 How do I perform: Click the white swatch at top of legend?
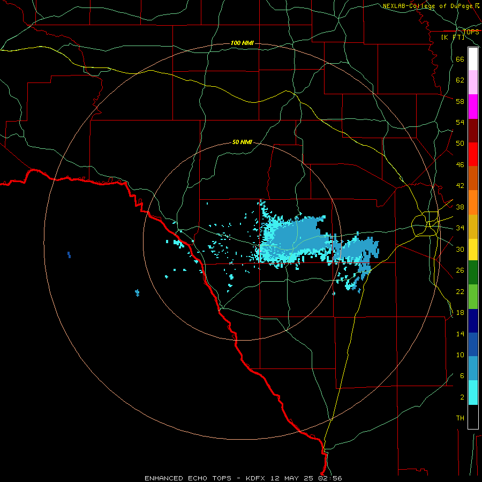[x=473, y=59]
